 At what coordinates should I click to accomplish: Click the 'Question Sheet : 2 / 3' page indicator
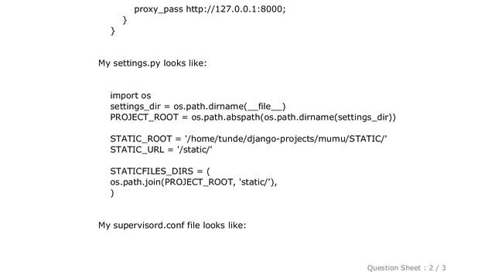tap(406, 268)
